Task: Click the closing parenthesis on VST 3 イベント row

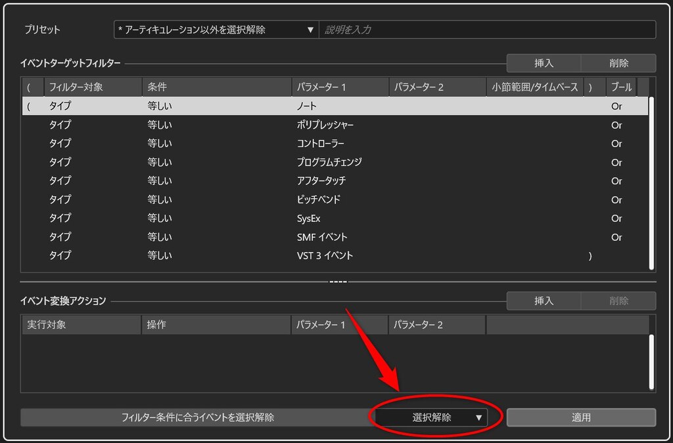Action: (x=590, y=256)
